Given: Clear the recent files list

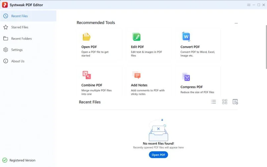Looking at the screenshot, I should pyautogui.click(x=235, y=102).
